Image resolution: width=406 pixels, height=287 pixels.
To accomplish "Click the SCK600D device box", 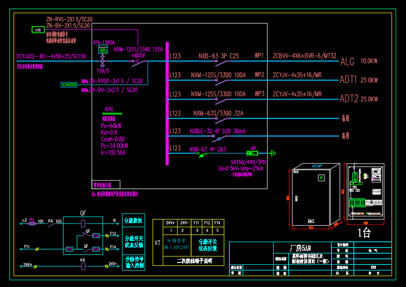I will (x=69, y=85).
